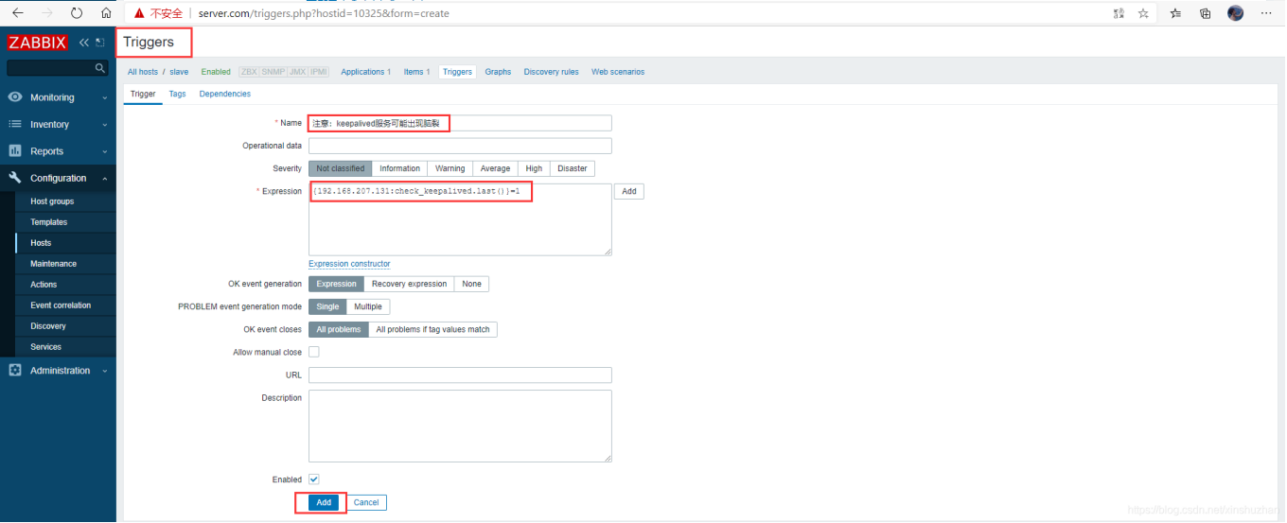Open Host groups in sidebar
Viewport: 1287px width, 523px height.
tap(52, 201)
